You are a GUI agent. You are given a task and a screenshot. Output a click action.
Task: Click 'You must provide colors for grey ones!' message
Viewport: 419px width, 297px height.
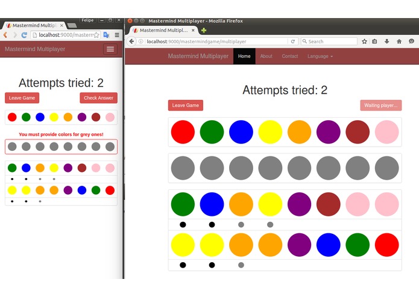(61, 134)
